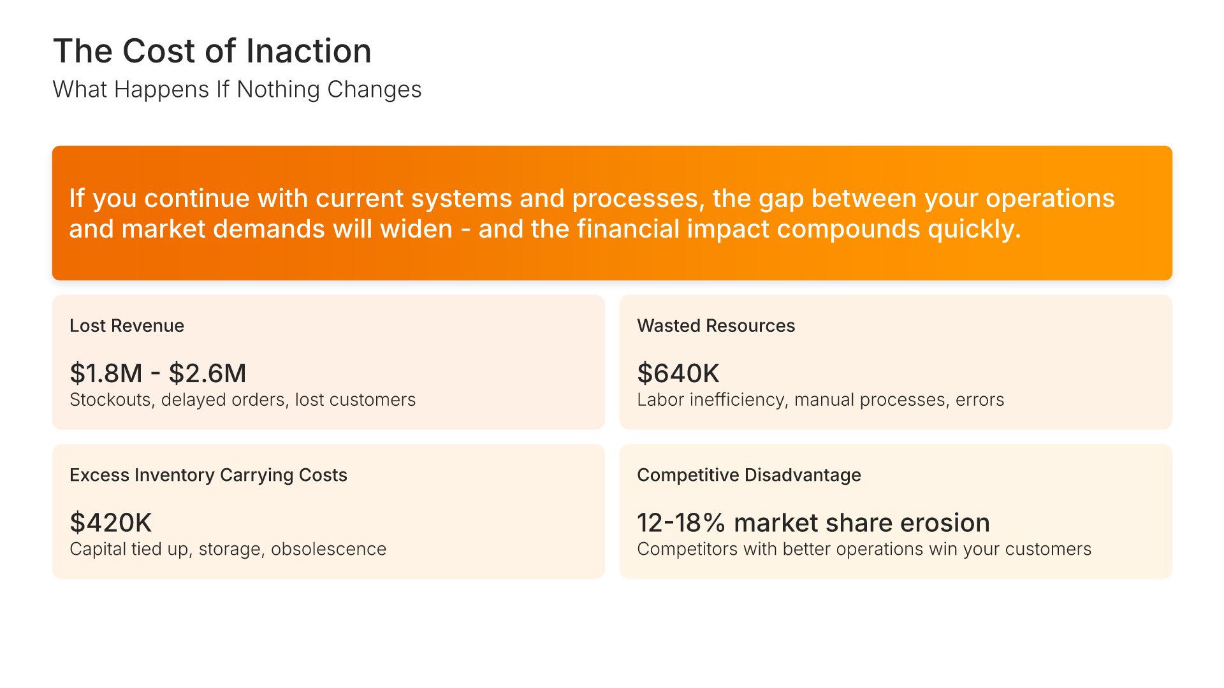The width and height of the screenshot is (1224, 688).
Task: Select the "Capital tied up, storage, obsolescence" line
Action: pyautogui.click(x=228, y=549)
